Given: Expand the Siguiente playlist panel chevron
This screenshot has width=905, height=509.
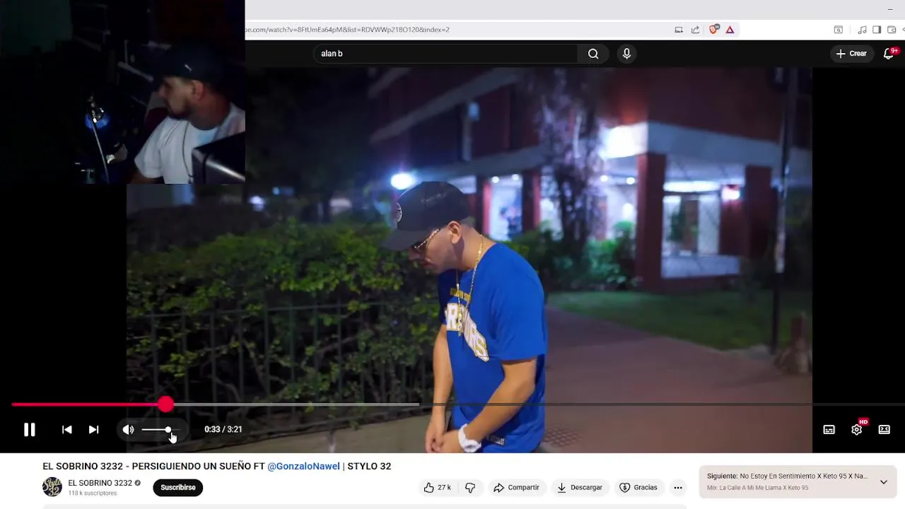Looking at the screenshot, I should [883, 482].
